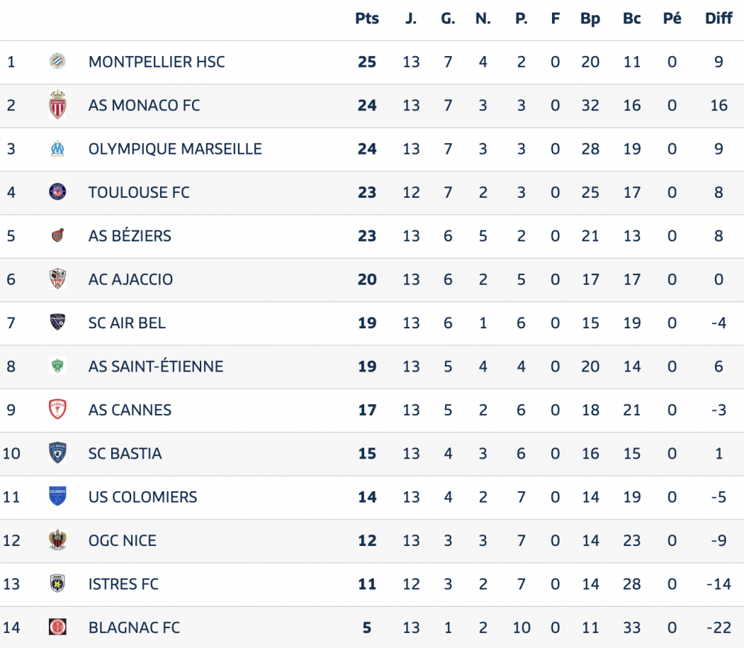Click the SC Bastia blue shield
Screen dimensions: 744x648
[x=57, y=453]
